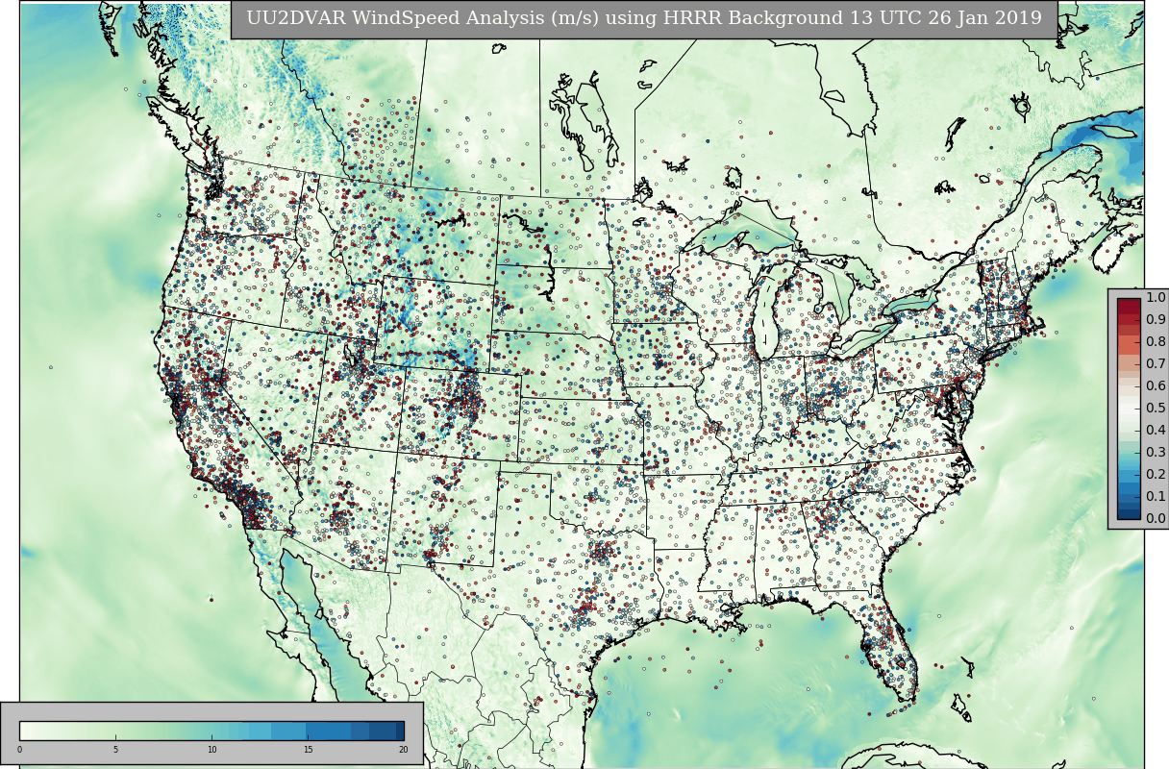Screen dimensions: 1169x769
Task: Click the UU2DVAR WindSpeed Analysis title banner
Action: (x=644, y=19)
